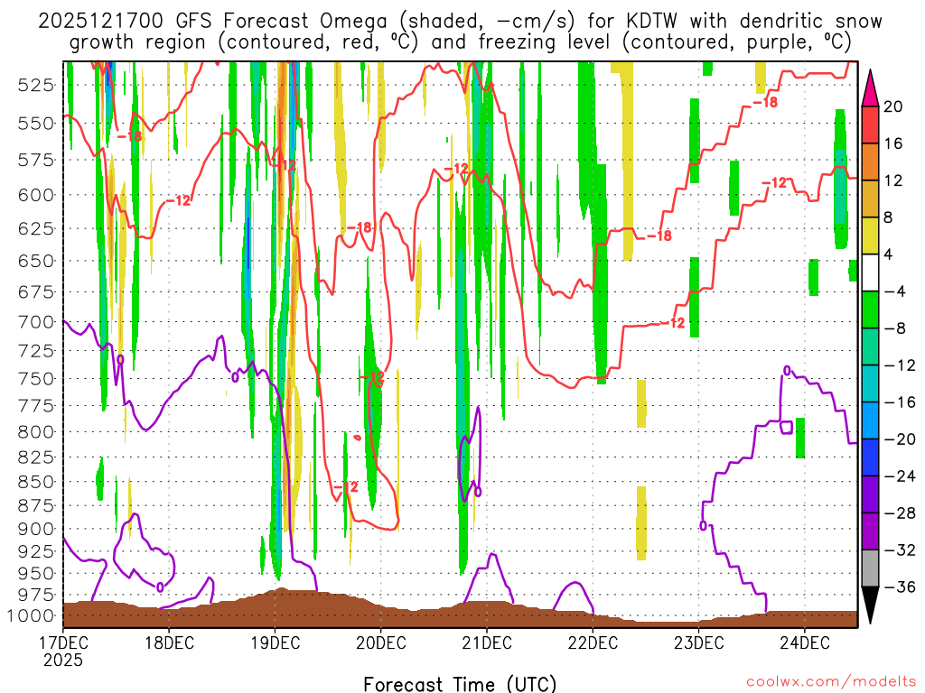925x693 pixels.
Task: Click the 800 pressure level label
Action: [x=35, y=432]
